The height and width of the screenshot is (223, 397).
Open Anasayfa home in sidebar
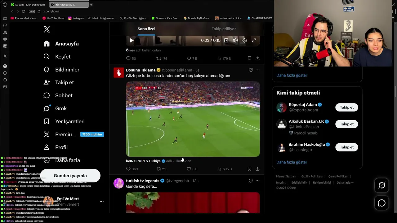click(61, 44)
